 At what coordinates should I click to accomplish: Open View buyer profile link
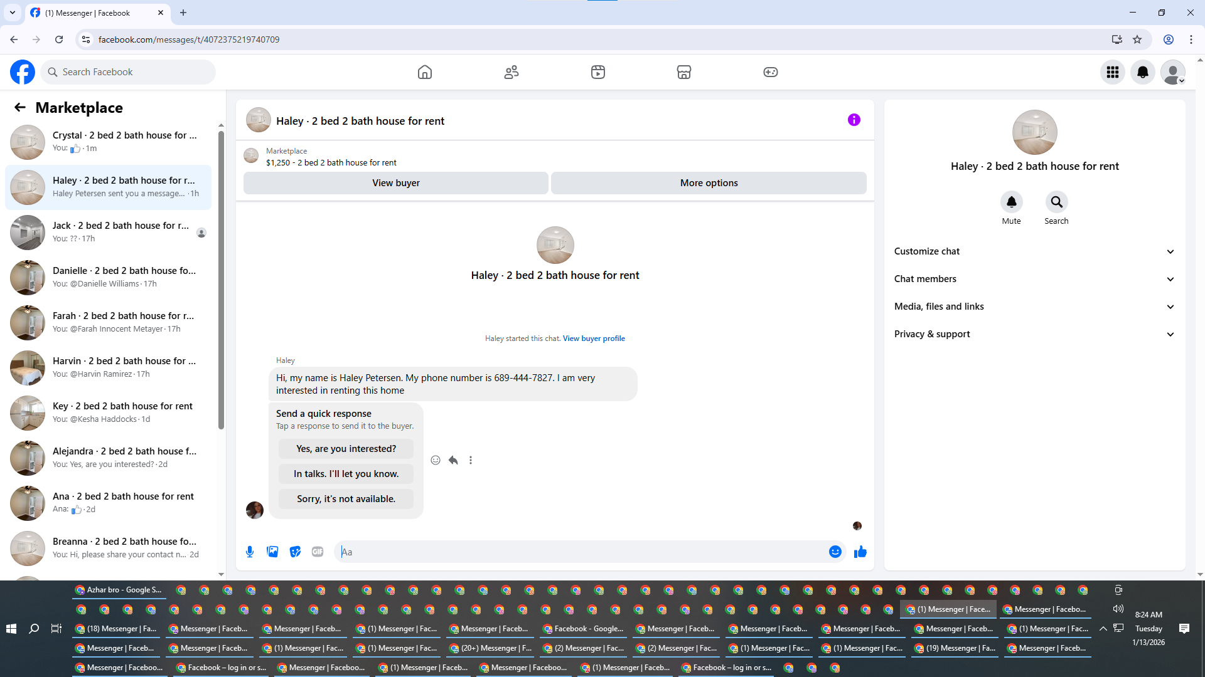pos(594,338)
